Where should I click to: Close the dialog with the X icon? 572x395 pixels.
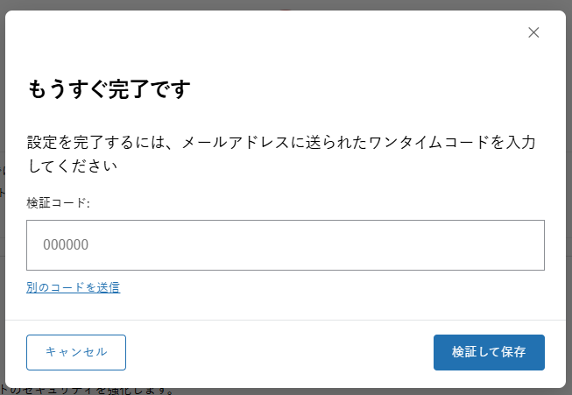pyautogui.click(x=533, y=32)
